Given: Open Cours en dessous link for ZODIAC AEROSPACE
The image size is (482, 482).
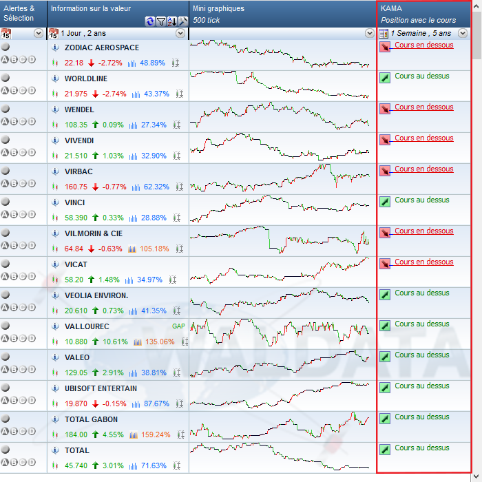Looking at the screenshot, I should tap(424, 45).
